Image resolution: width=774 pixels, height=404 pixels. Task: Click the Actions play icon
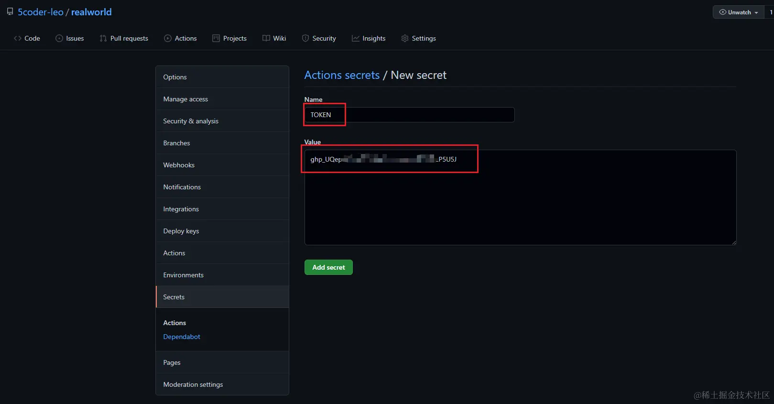[168, 38]
